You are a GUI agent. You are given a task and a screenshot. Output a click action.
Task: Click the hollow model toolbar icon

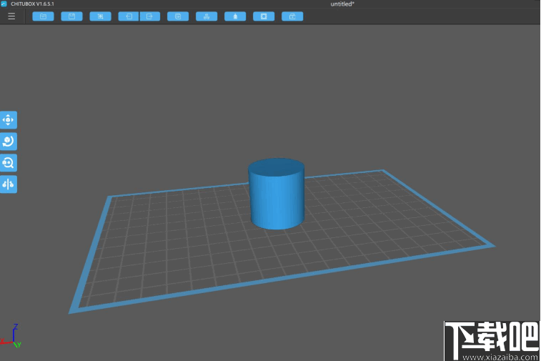pyautogui.click(x=264, y=16)
